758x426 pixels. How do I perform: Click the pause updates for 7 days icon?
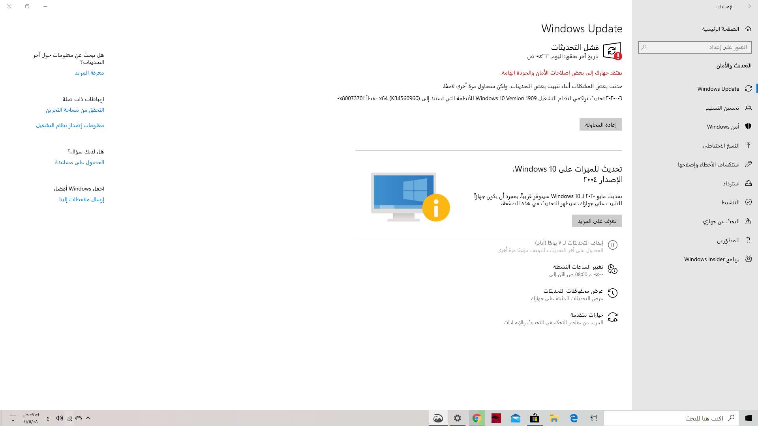[613, 245]
